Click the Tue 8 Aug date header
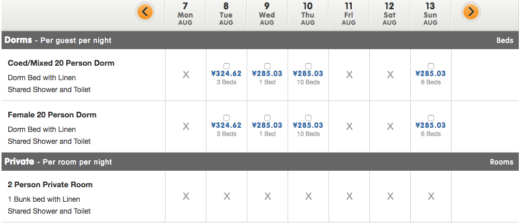 click(226, 14)
